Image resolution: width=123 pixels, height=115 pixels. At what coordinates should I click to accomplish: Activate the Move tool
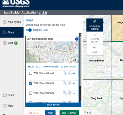tap(95, 50)
